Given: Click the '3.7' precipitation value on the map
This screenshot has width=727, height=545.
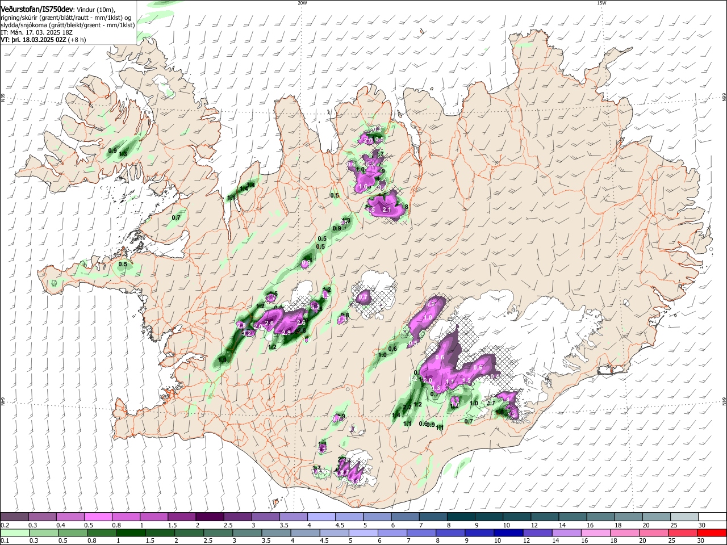Looking at the screenshot, I should 491,403.
